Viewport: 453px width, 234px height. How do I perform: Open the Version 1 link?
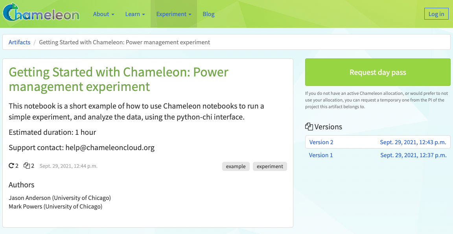(321, 155)
